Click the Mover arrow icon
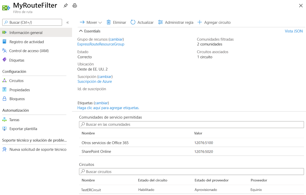Image resolution: width=306 pixels, height=195 pixels. coord(82,22)
